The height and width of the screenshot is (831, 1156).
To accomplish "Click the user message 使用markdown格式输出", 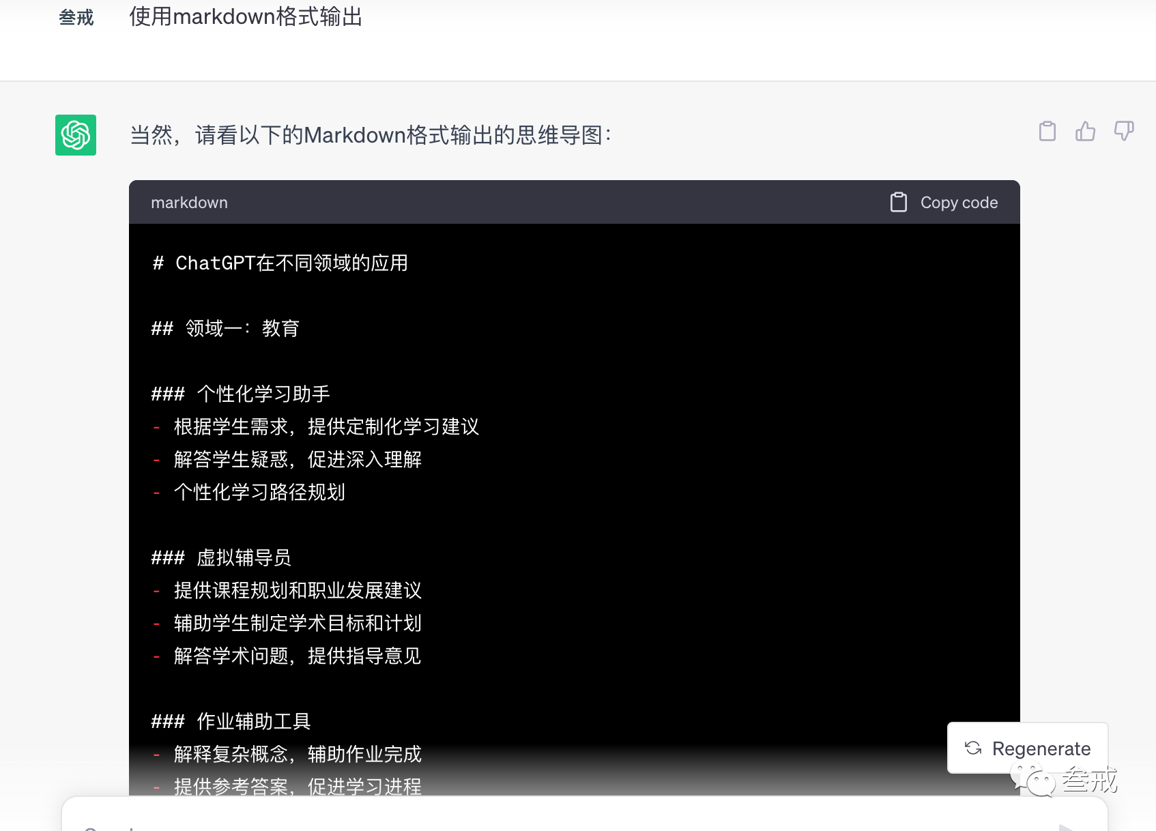I will [x=244, y=16].
